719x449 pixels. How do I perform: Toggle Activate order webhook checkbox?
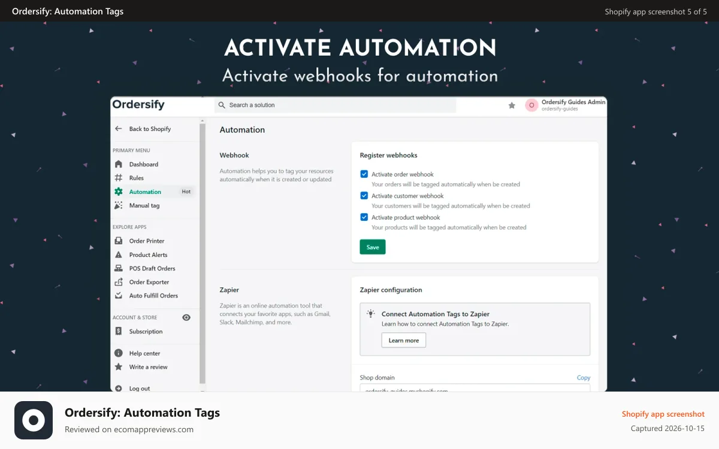point(364,174)
